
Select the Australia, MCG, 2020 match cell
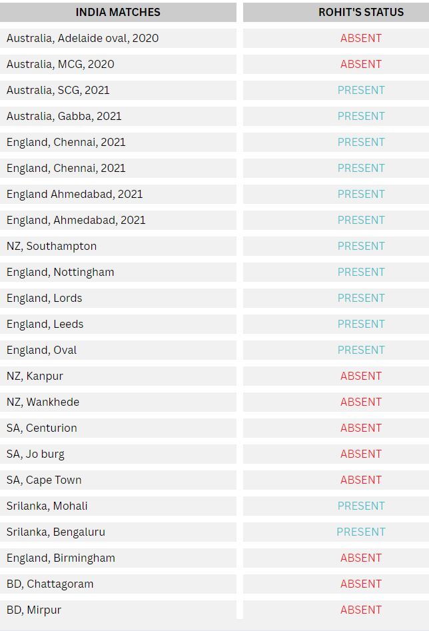tap(118, 64)
